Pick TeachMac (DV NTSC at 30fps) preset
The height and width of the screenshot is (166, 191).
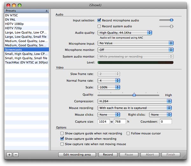26,63
